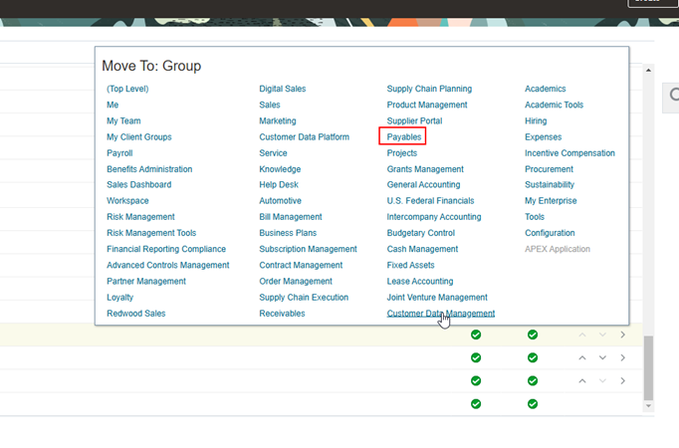
Task: Select Joint Venture Management group
Action: click(x=437, y=298)
